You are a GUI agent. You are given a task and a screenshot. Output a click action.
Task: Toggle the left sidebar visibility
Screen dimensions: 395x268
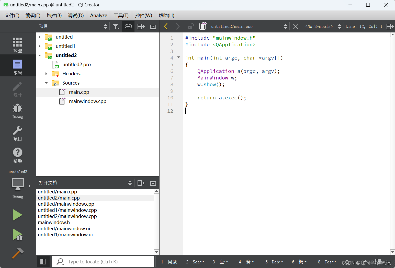pos(43,261)
